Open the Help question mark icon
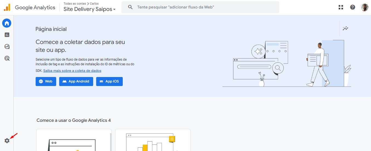This screenshot has width=371, height=151. 353,7
